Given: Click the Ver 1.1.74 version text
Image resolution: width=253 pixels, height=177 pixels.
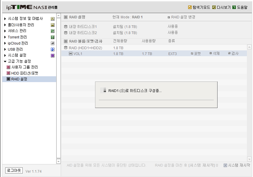Looking at the screenshot, I should (33, 171).
